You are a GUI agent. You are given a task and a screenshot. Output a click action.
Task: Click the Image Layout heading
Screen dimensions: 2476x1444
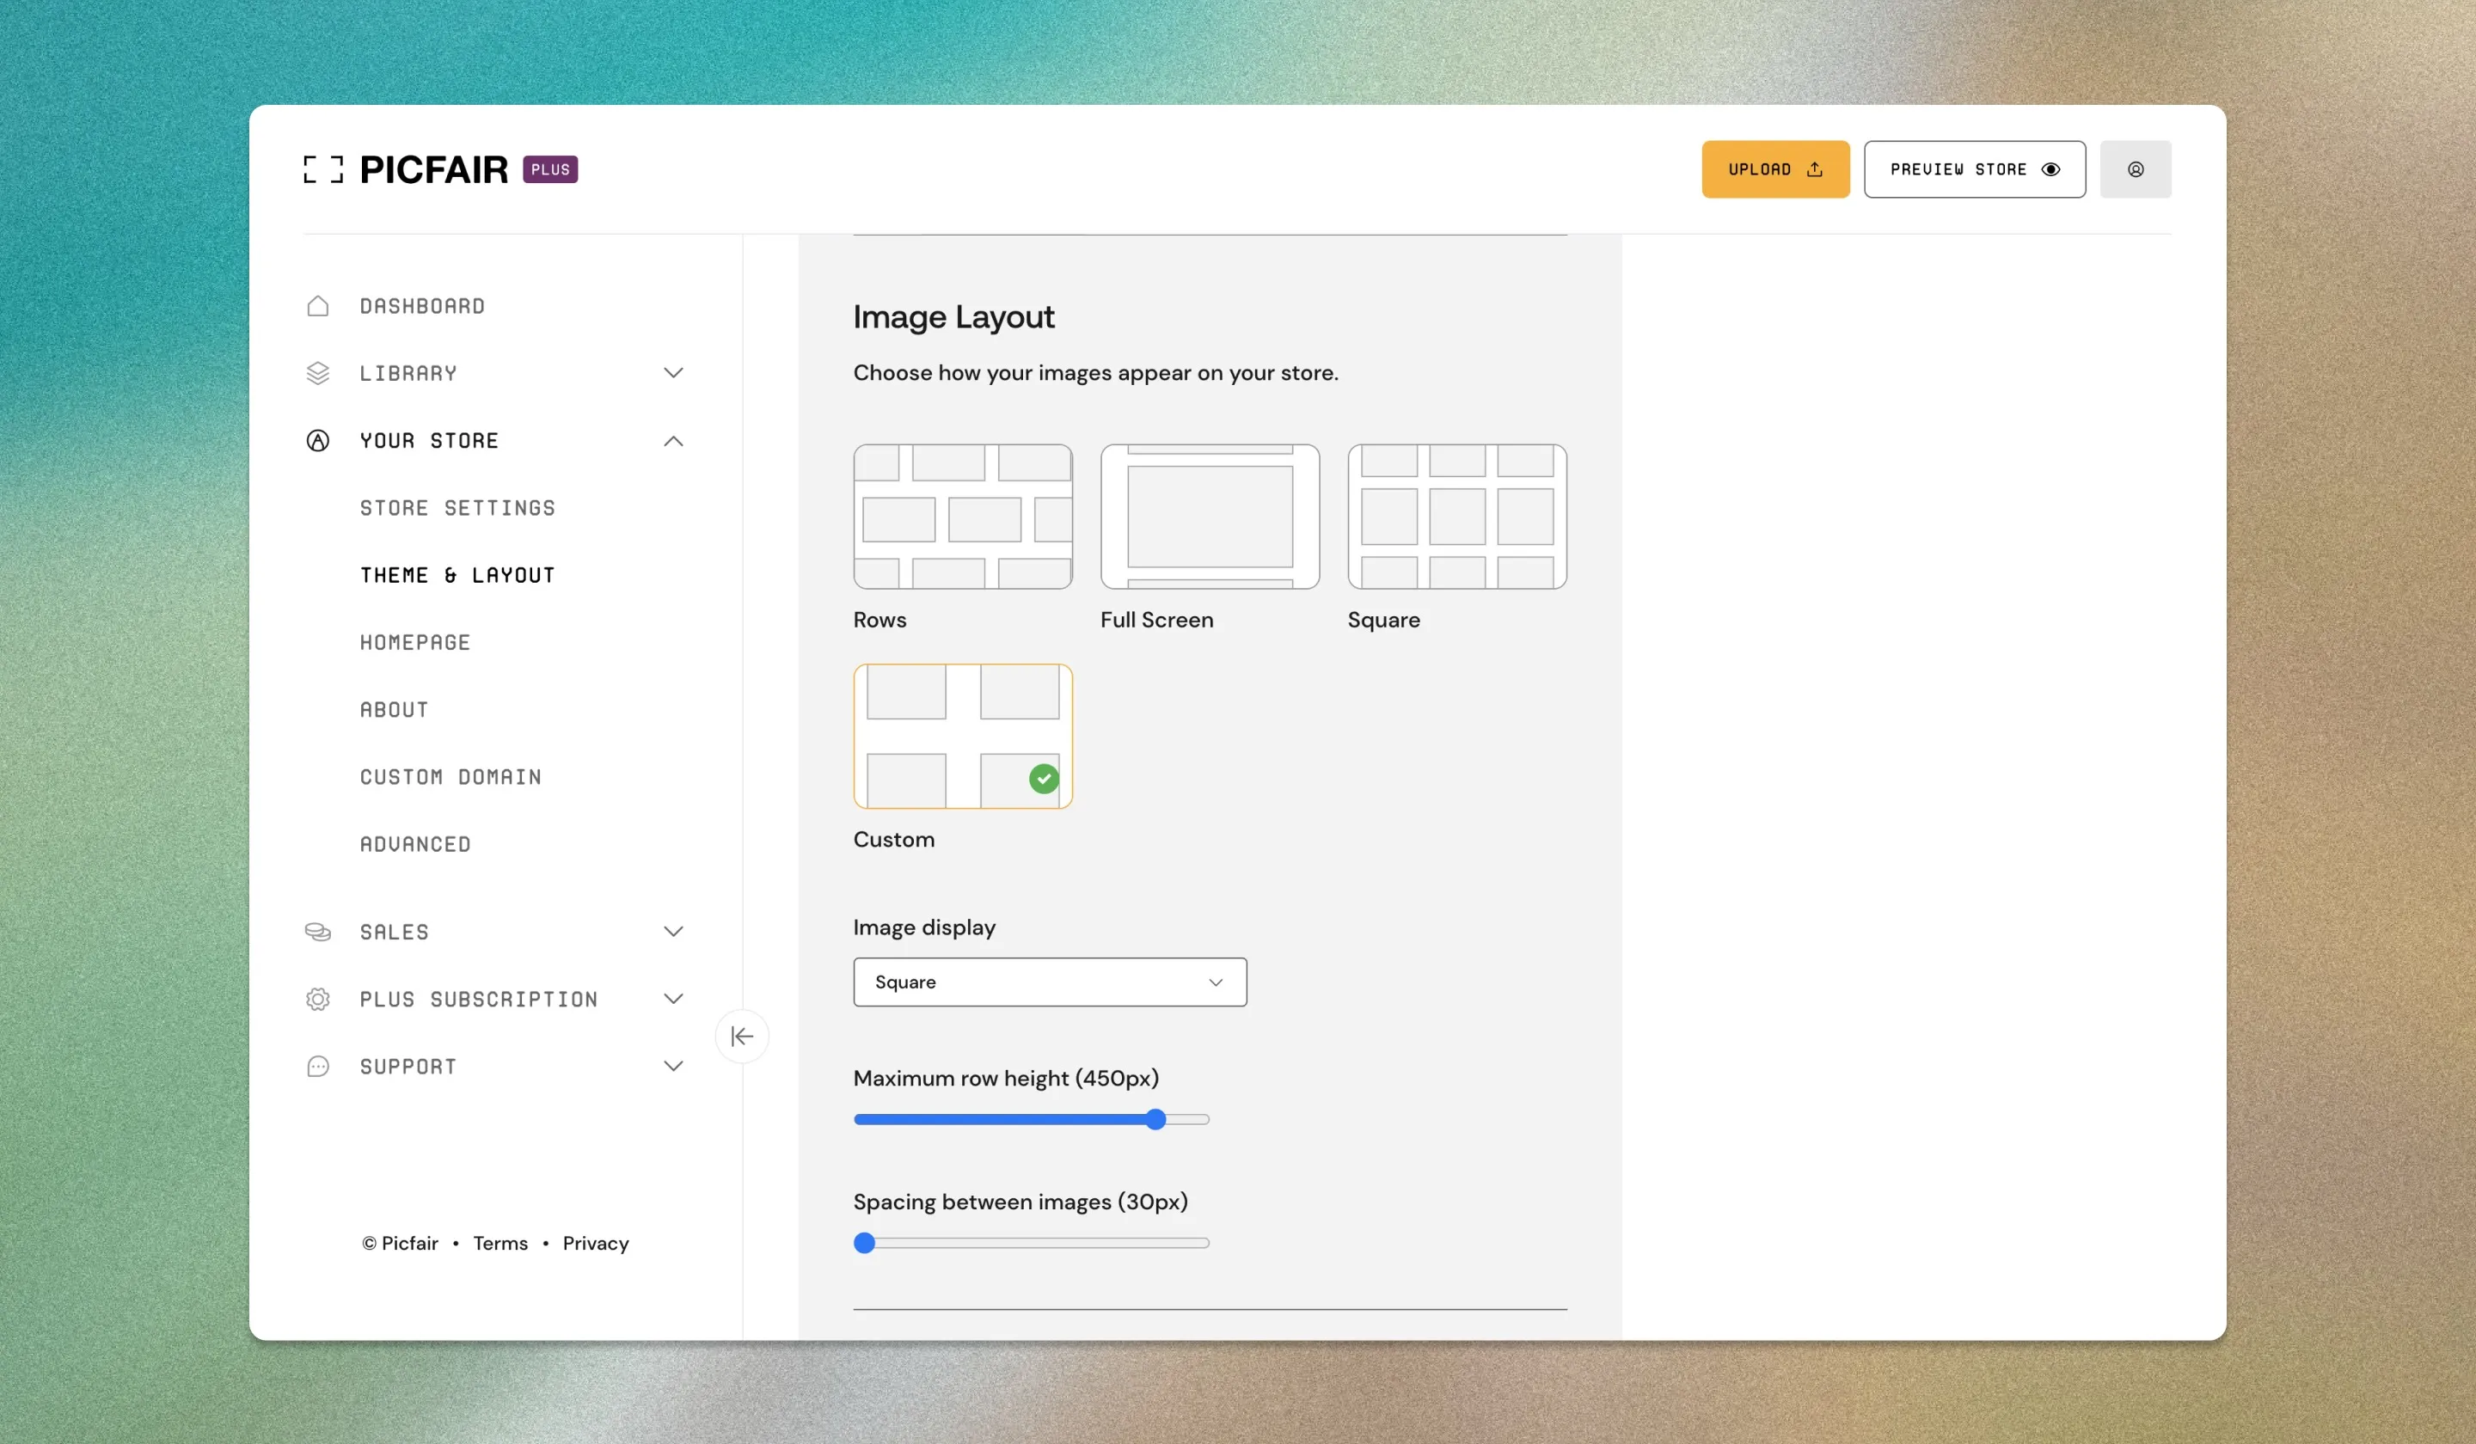pyautogui.click(x=953, y=316)
